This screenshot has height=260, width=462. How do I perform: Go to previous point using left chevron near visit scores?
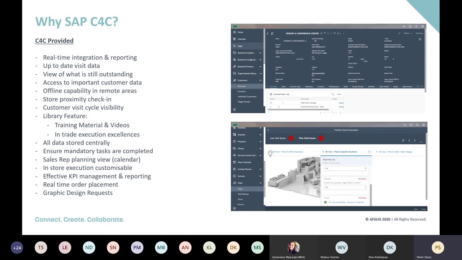pos(409,140)
